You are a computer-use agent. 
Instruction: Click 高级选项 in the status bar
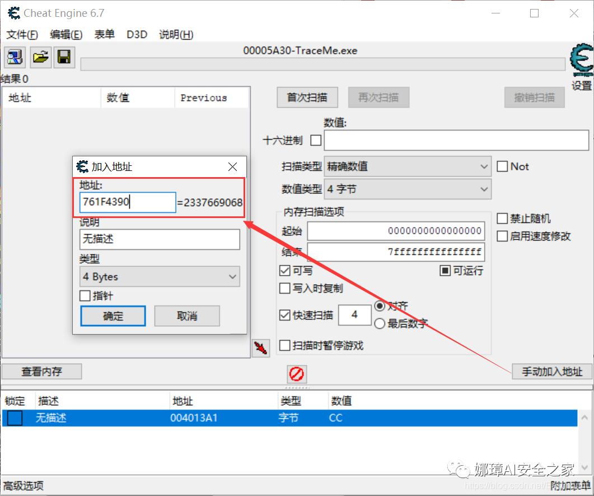coord(23,486)
